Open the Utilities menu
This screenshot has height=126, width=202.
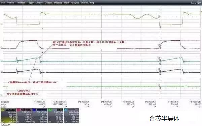coord(85,3)
